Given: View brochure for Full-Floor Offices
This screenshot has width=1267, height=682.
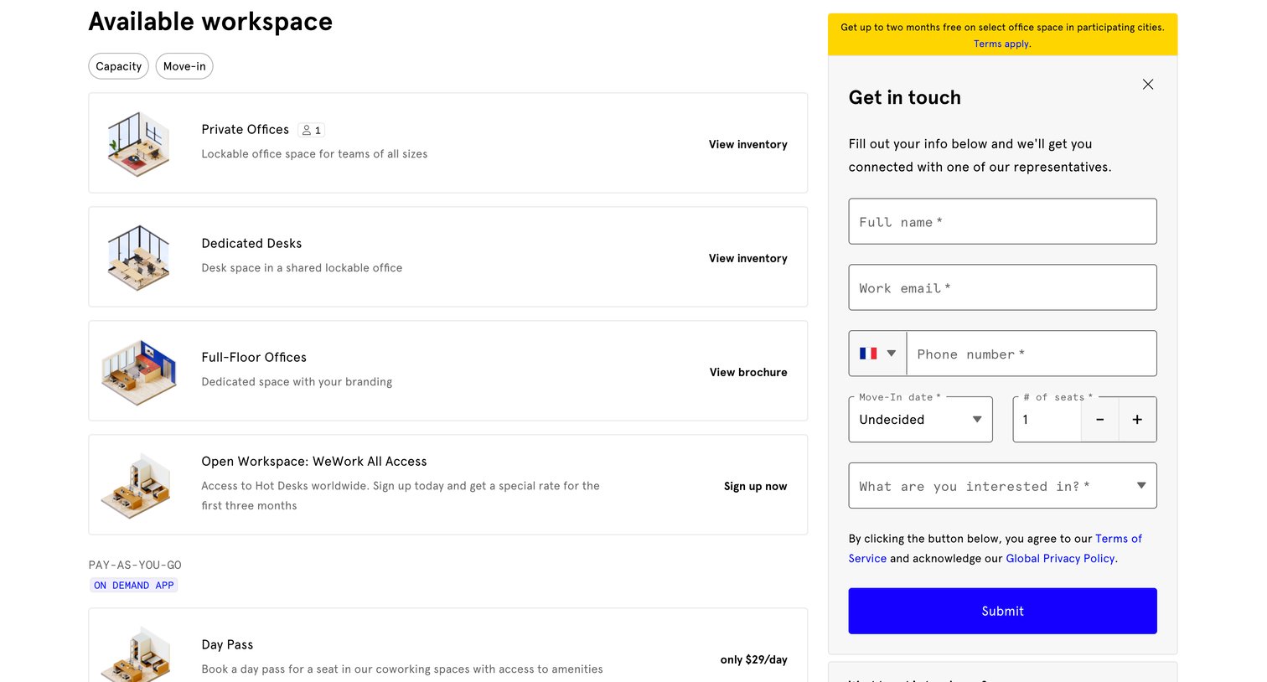Looking at the screenshot, I should tap(748, 372).
